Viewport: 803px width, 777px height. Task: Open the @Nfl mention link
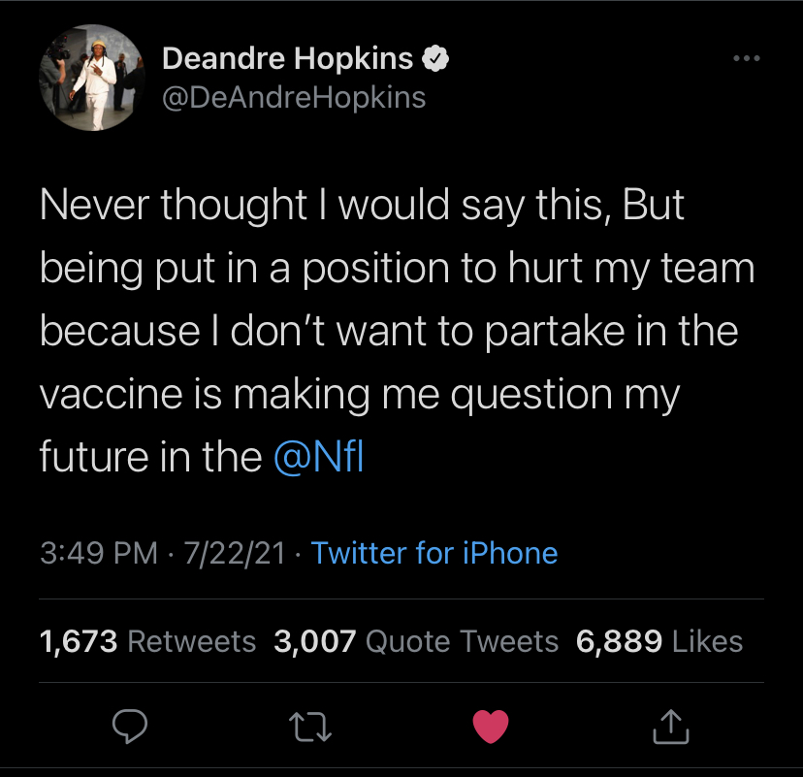[x=319, y=457]
